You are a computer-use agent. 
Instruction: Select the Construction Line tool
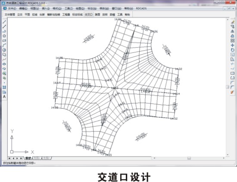[x=4, y=27]
